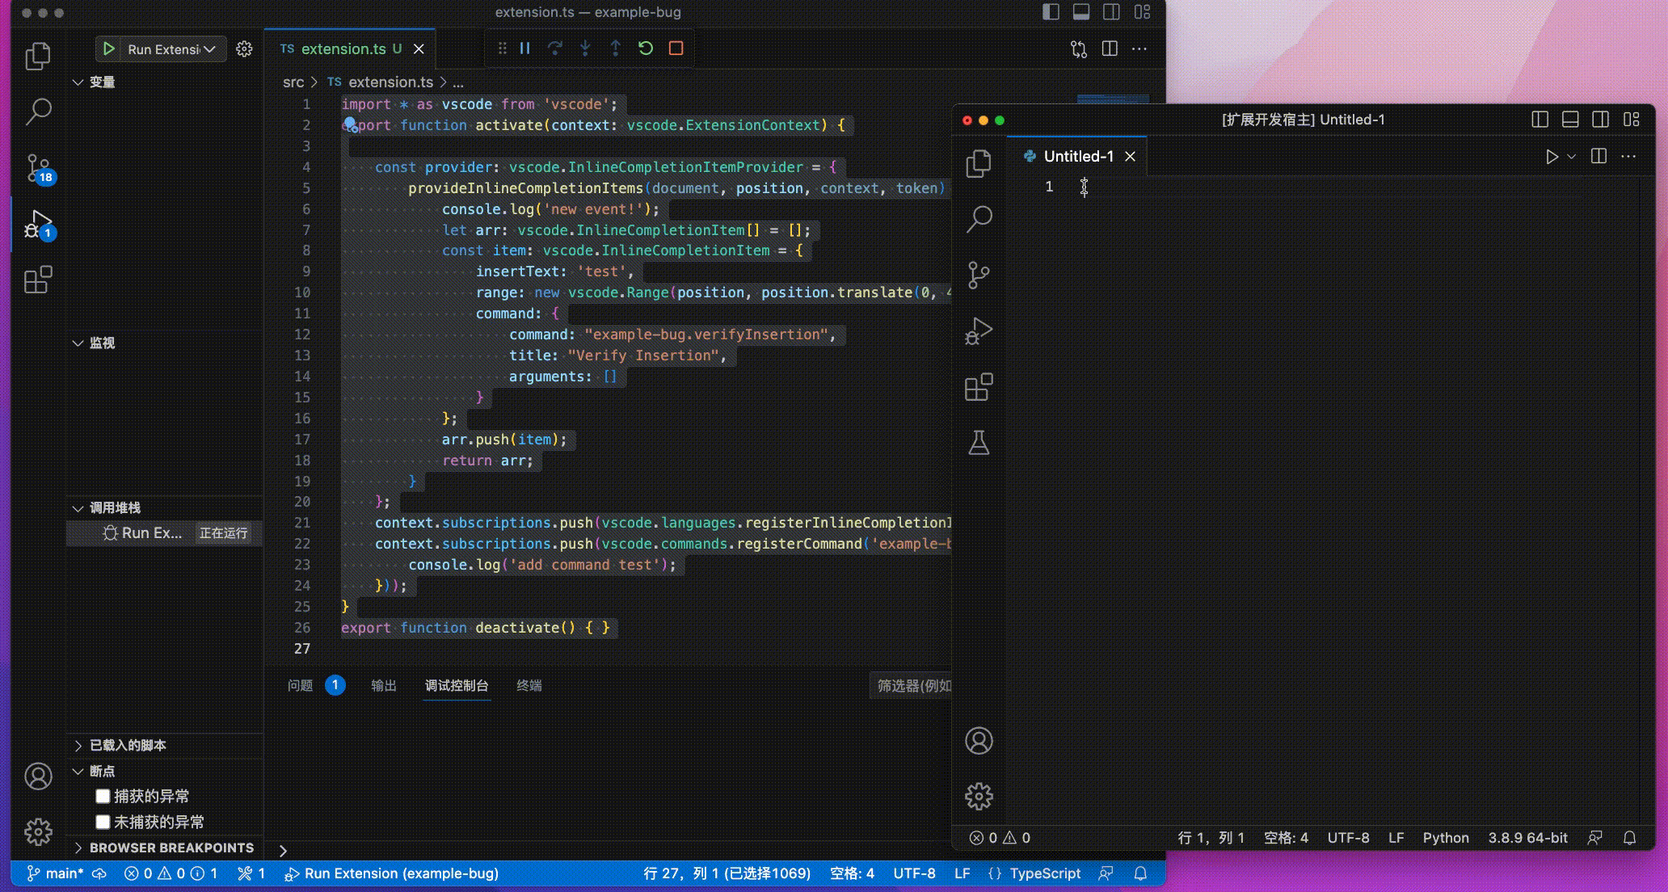This screenshot has width=1668, height=892.
Task: Toggle panel in extension host window
Action: 1570,120
